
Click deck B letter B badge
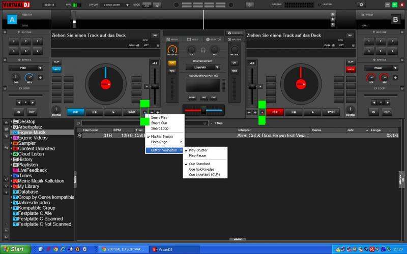395,19
